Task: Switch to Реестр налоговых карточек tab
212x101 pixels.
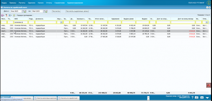Action: pos(45,98)
